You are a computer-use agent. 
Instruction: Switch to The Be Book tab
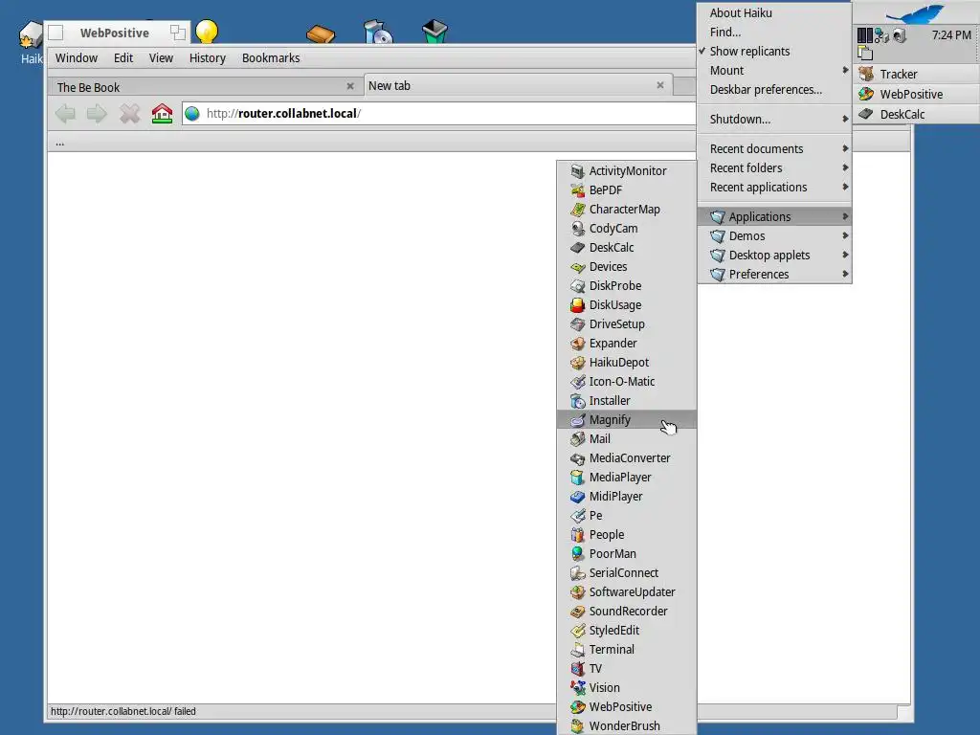[x=205, y=87]
